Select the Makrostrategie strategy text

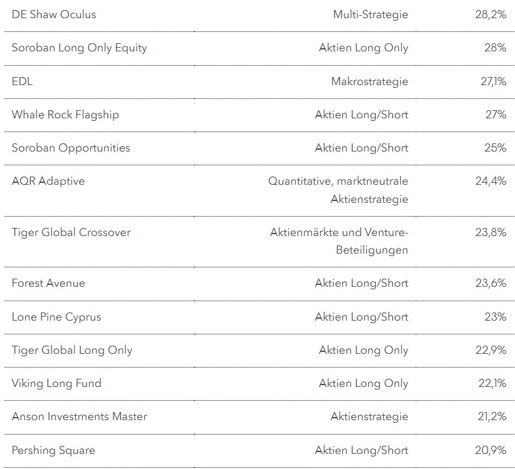[369, 81]
